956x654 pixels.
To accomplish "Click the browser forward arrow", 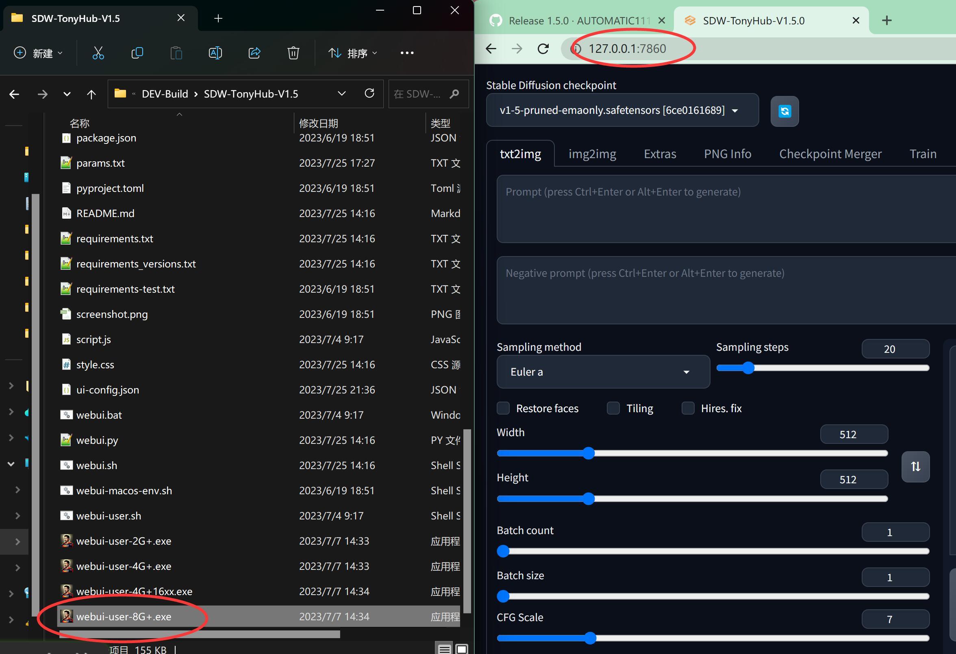I will pyautogui.click(x=517, y=48).
